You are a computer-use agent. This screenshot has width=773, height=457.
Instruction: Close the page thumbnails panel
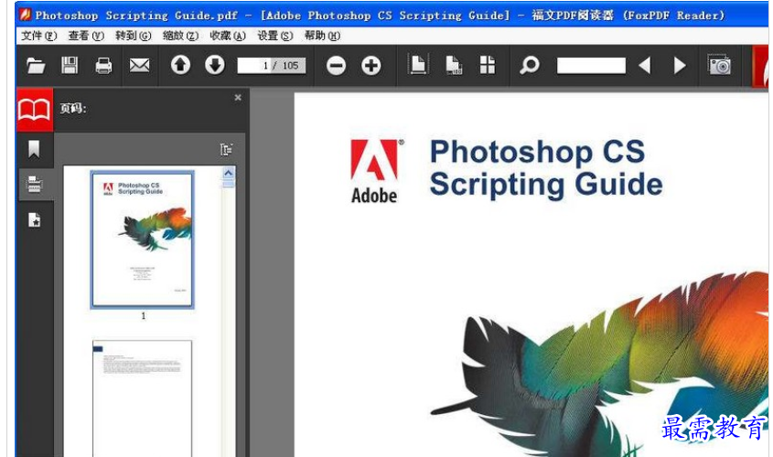pyautogui.click(x=238, y=98)
